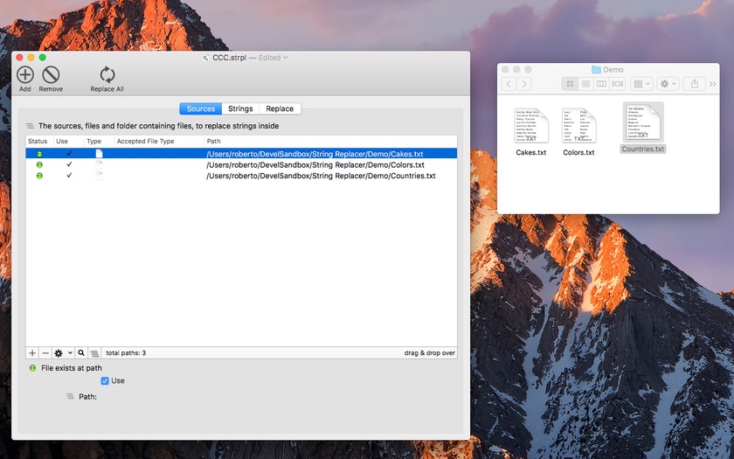Screen dimensions: 734x459
Task: Open the gear dropdown below the sources list
Action: pos(63,352)
